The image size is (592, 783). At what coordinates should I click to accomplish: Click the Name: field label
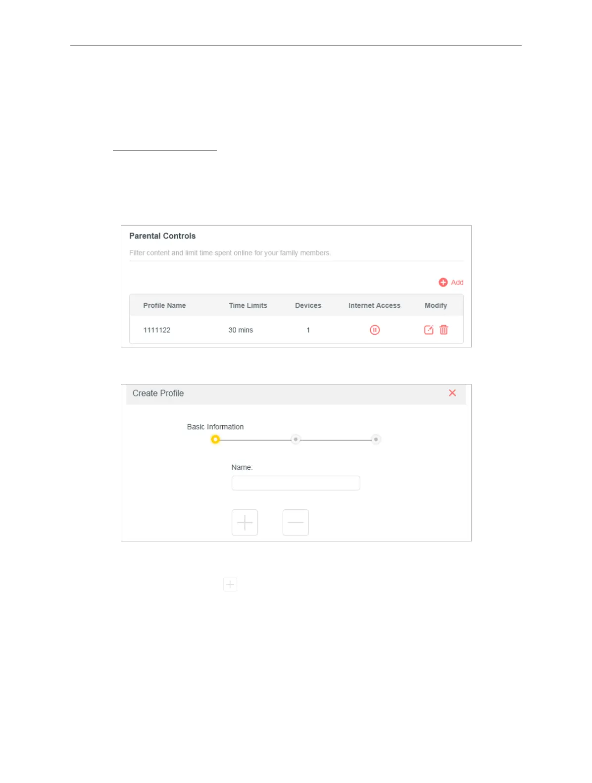(x=242, y=467)
